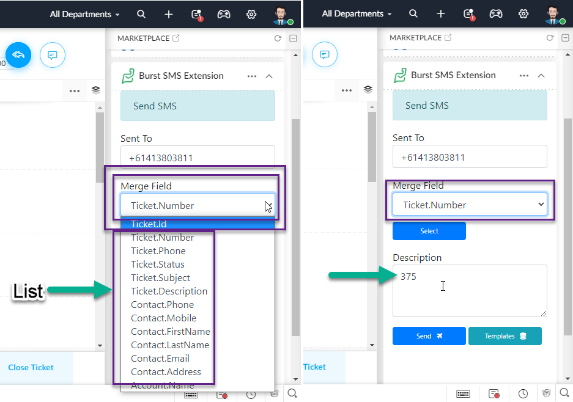
Task: Click the keyboard icon in the bottom-right bar
Action: click(463, 393)
